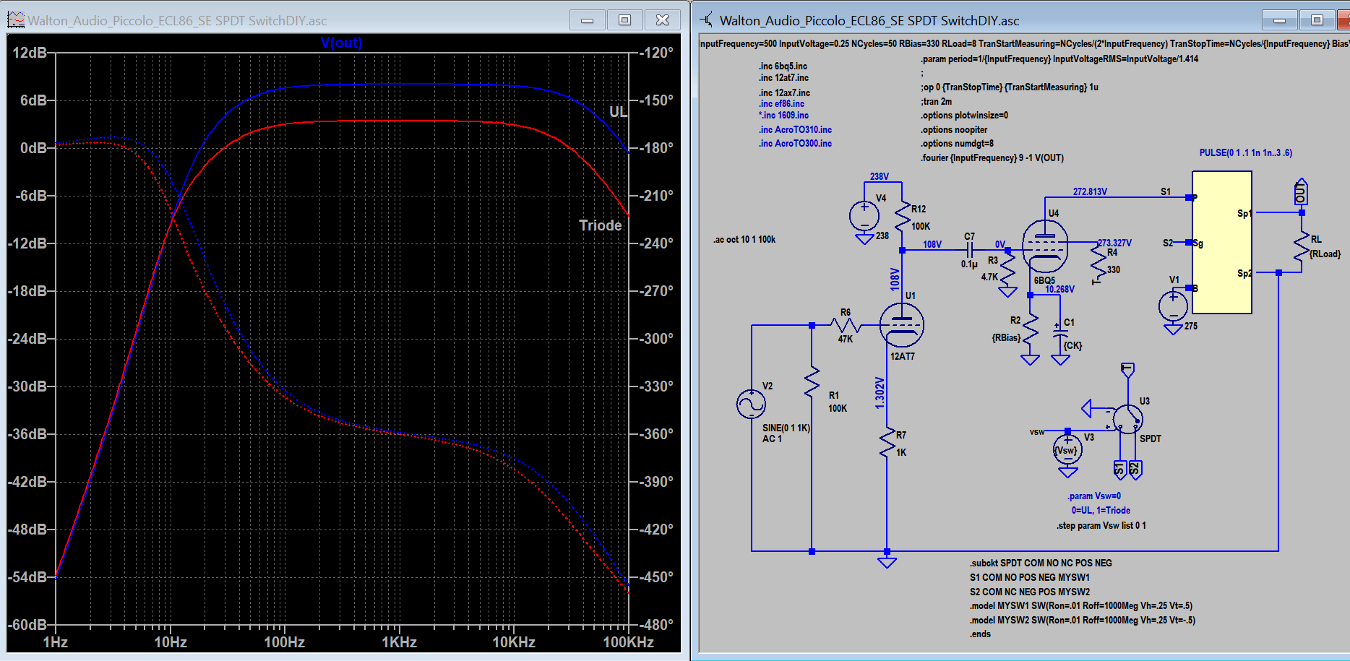Click the 0dB magnitude axis label
The height and width of the screenshot is (661, 1350).
[x=33, y=148]
